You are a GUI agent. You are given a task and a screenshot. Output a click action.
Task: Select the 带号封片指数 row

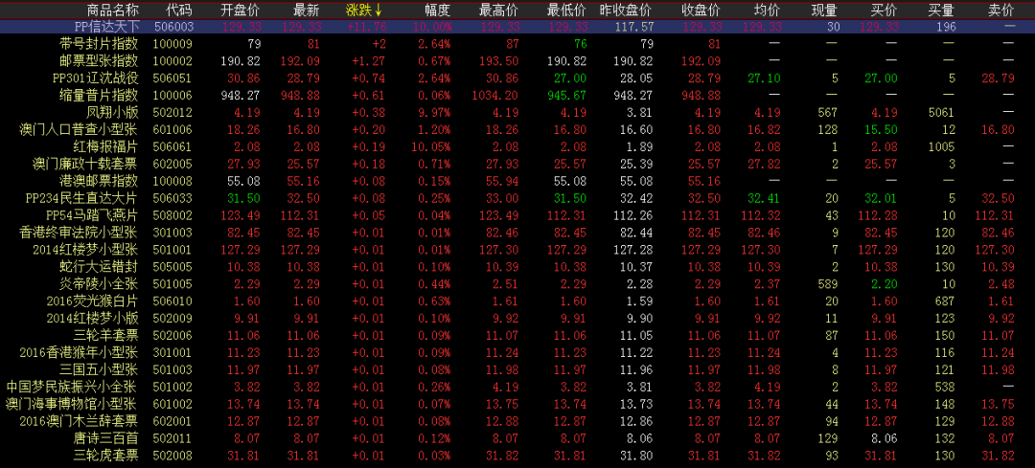(517, 44)
